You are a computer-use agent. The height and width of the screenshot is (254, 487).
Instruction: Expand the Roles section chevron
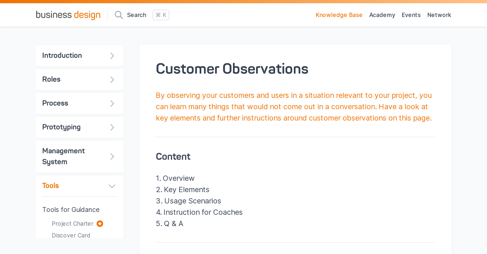(112, 80)
